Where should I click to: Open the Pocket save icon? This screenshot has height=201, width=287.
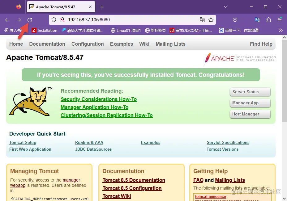point(235,20)
